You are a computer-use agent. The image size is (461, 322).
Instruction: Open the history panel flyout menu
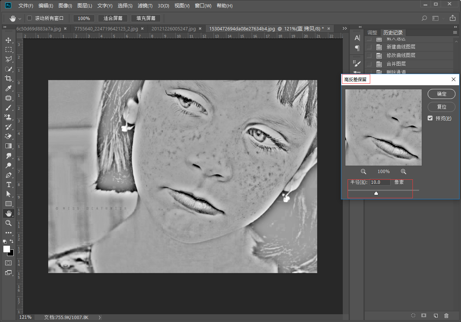click(455, 33)
